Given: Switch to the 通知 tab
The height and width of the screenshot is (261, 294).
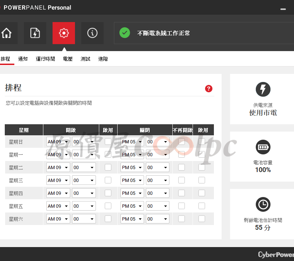Looking at the screenshot, I should 23,59.
